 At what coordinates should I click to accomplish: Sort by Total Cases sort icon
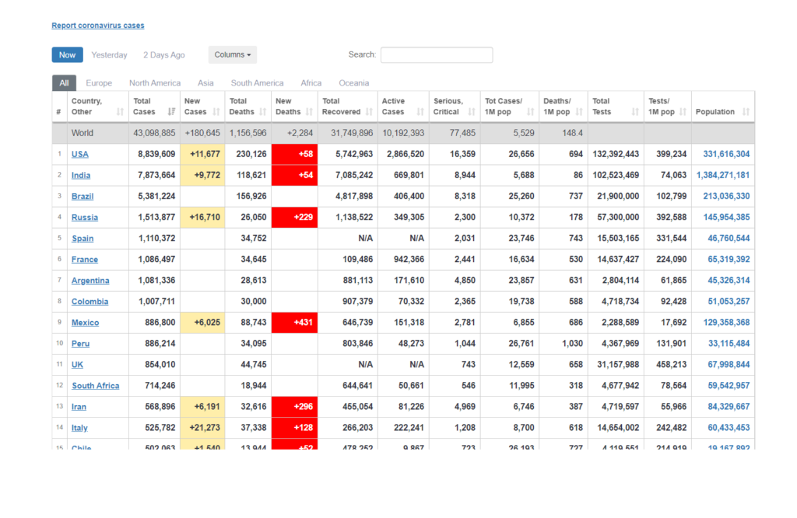[x=171, y=112]
